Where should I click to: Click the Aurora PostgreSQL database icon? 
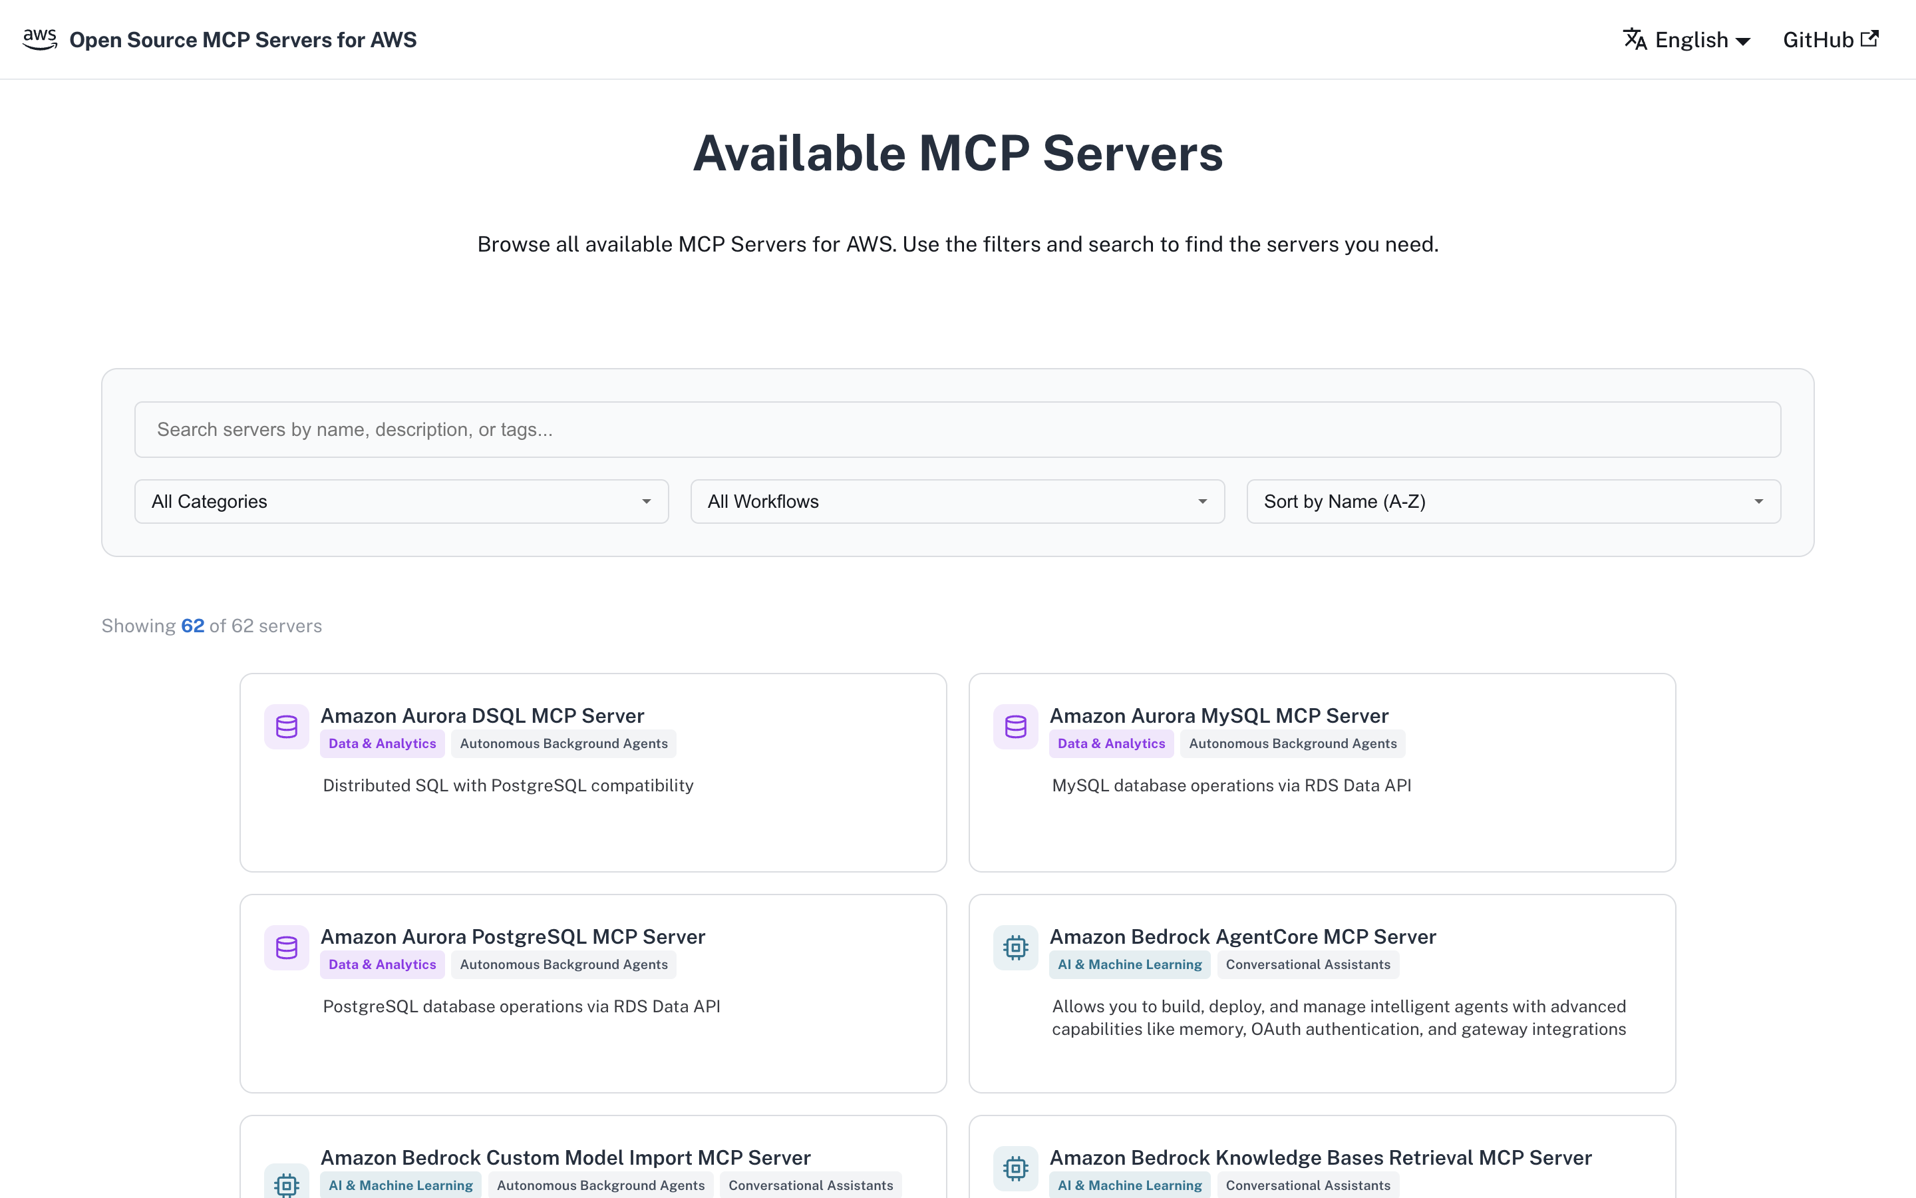[x=287, y=948]
